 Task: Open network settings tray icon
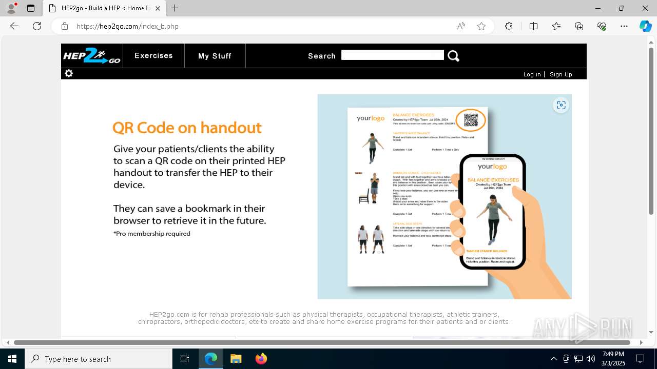click(x=578, y=359)
